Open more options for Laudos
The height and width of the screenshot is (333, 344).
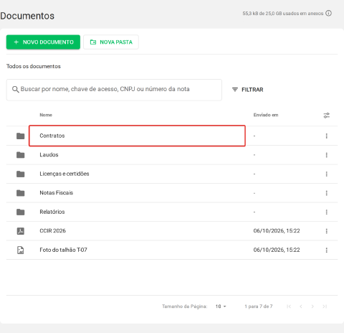click(327, 155)
